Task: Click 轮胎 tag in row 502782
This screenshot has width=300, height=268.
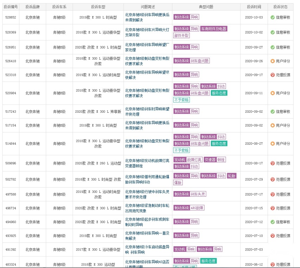Action: point(232,176)
